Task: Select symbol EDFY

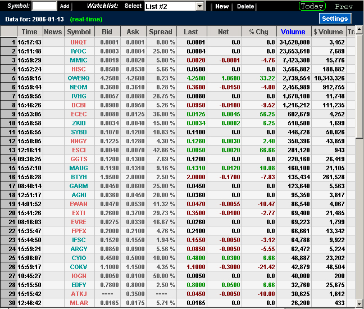Action: tap(79, 285)
